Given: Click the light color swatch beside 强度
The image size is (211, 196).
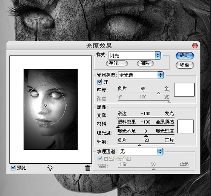Looking at the screenshot, I should point(184,90).
